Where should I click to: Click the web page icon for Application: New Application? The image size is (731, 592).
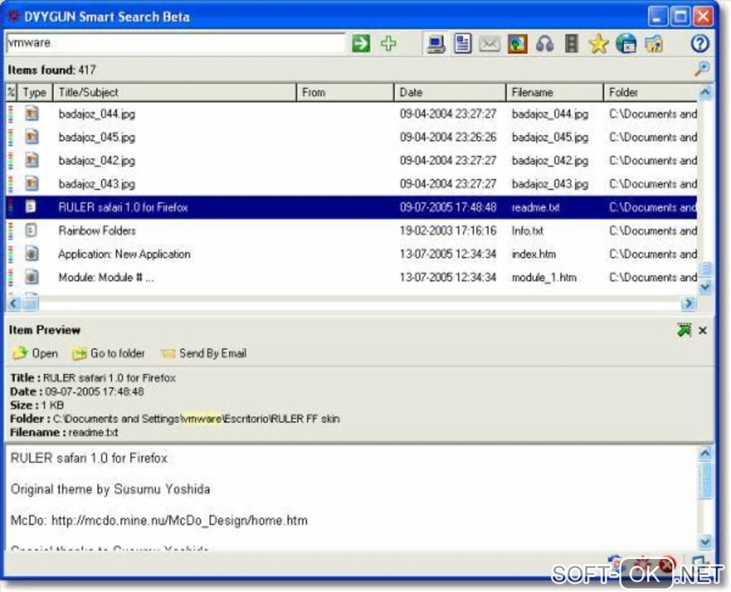coord(32,253)
